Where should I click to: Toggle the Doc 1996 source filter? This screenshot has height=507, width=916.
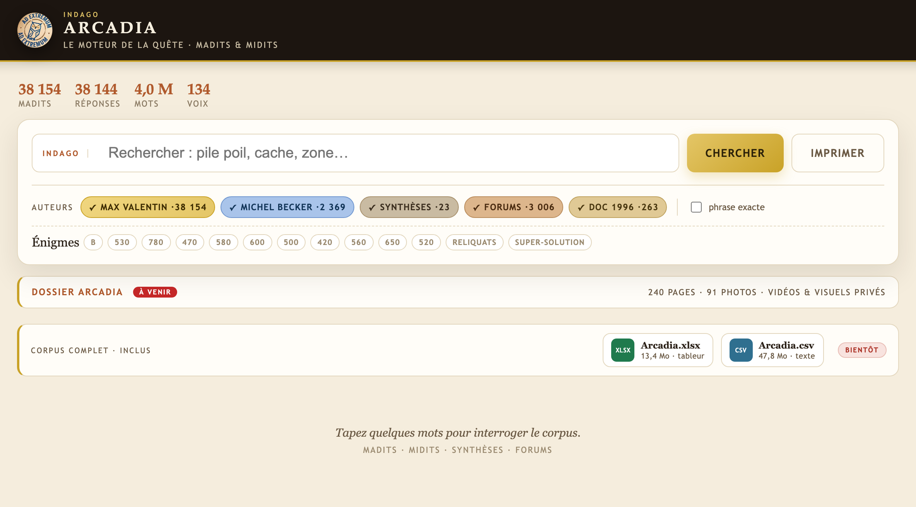coord(618,207)
